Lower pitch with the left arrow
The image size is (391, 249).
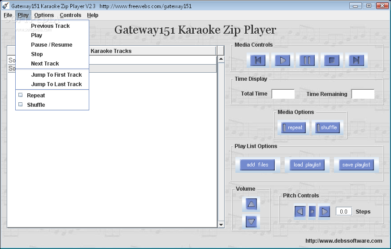tap(300, 212)
